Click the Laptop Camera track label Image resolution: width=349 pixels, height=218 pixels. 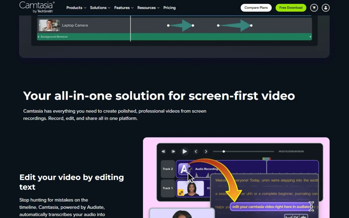(75, 25)
